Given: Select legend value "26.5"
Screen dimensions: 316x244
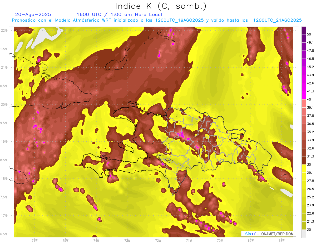Looking at the screenshot, I should click(x=310, y=189).
